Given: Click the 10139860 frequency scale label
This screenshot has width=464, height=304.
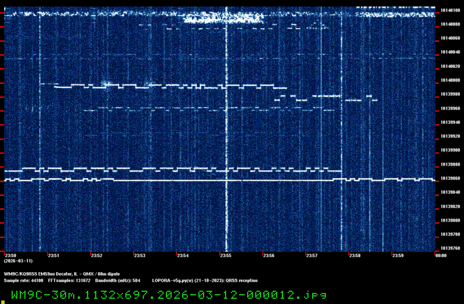Looking at the screenshot, I should click(x=450, y=178).
